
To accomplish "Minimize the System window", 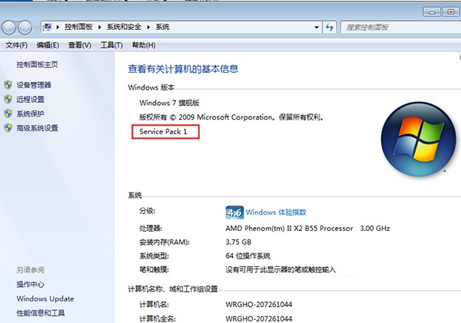I will coord(432,12).
